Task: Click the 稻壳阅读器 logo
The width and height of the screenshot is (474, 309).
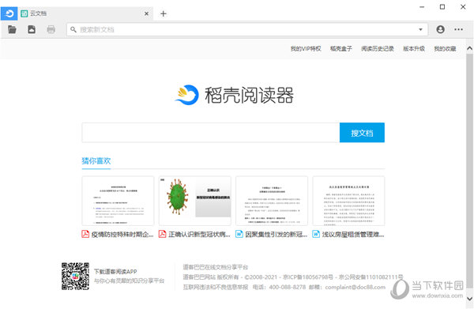Action: (x=234, y=95)
